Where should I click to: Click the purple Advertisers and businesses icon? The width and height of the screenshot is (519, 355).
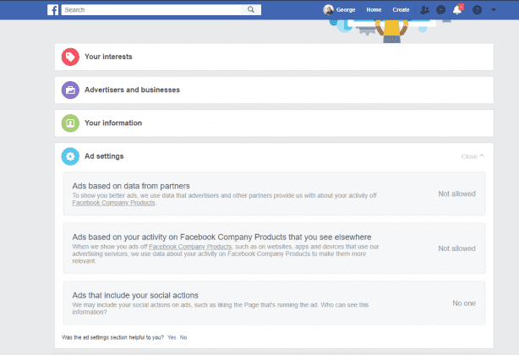tap(70, 90)
